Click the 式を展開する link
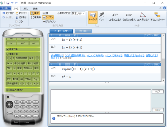 (x=57, y=55)
